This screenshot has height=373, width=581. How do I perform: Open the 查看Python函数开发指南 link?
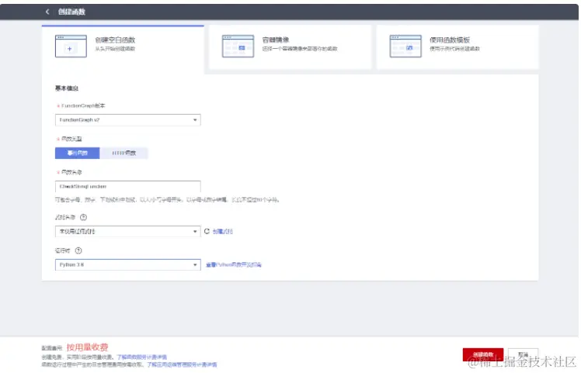pyautogui.click(x=234, y=264)
